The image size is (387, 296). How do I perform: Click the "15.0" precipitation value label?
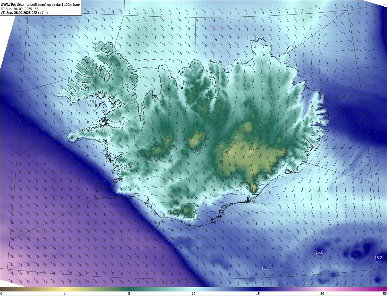click(x=319, y=252)
